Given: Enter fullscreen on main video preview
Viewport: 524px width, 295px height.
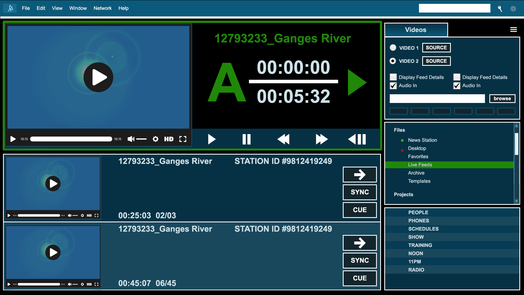Looking at the screenshot, I should [183, 139].
